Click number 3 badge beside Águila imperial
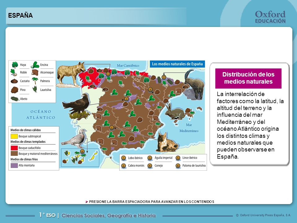This screenshot has height=223, width=297. [150, 158]
